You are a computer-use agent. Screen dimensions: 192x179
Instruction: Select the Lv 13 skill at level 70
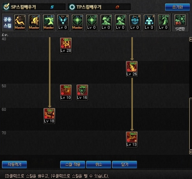pyautogui.click(x=132, y=139)
